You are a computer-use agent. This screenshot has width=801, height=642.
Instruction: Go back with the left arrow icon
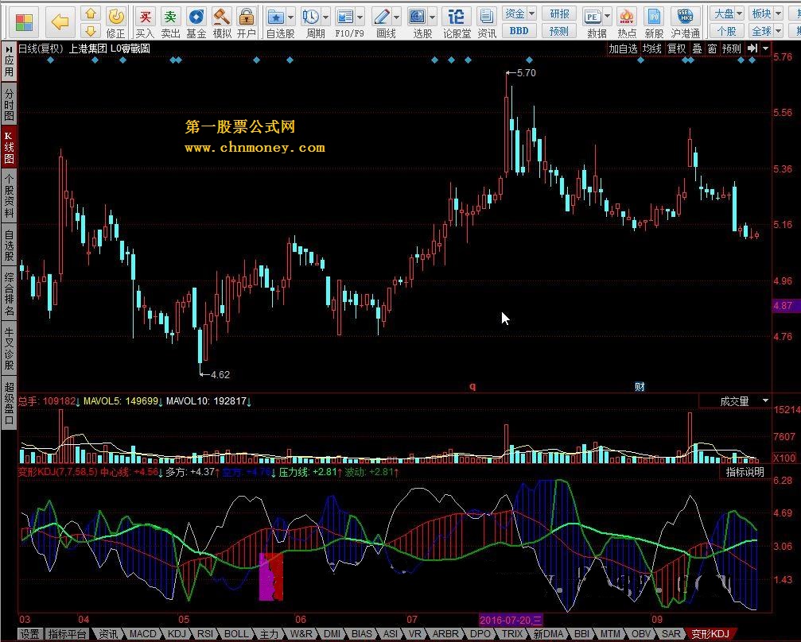60,21
